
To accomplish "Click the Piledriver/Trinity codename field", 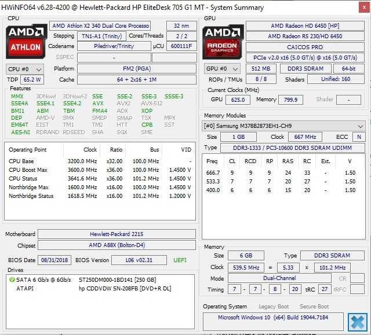I will [114, 46].
